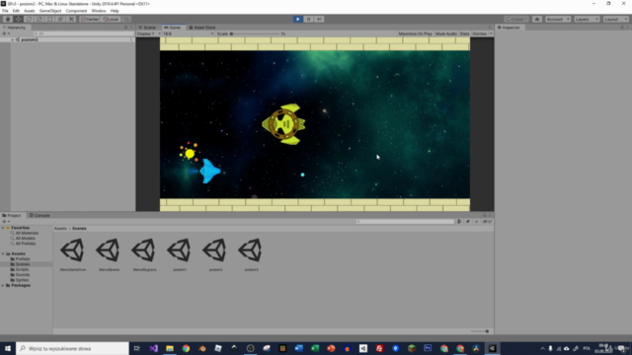Open Visual Studio from taskbar
Viewport: 632px width, 355px height.
point(154,348)
